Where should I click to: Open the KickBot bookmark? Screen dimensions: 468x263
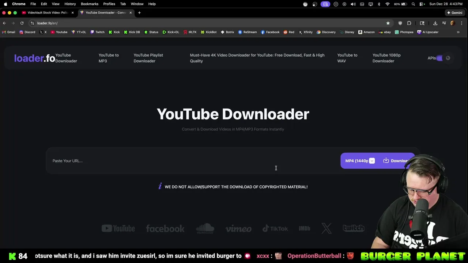pos(209,32)
